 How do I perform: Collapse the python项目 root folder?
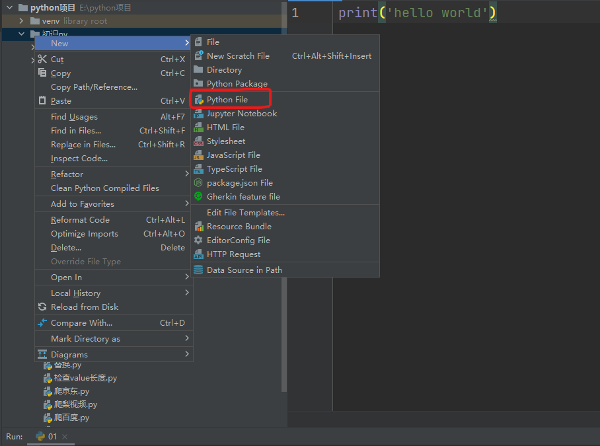click(9, 8)
